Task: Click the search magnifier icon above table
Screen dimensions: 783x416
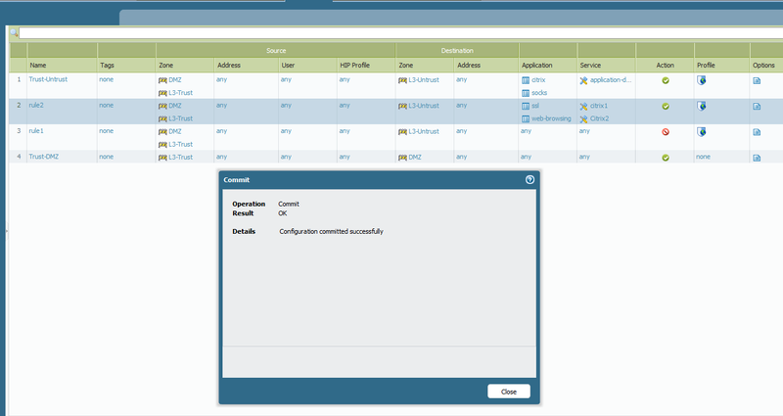Action: (14, 33)
